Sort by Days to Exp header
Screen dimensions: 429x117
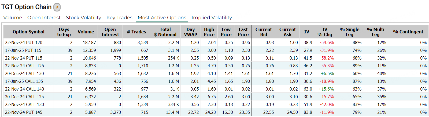(x=64, y=32)
